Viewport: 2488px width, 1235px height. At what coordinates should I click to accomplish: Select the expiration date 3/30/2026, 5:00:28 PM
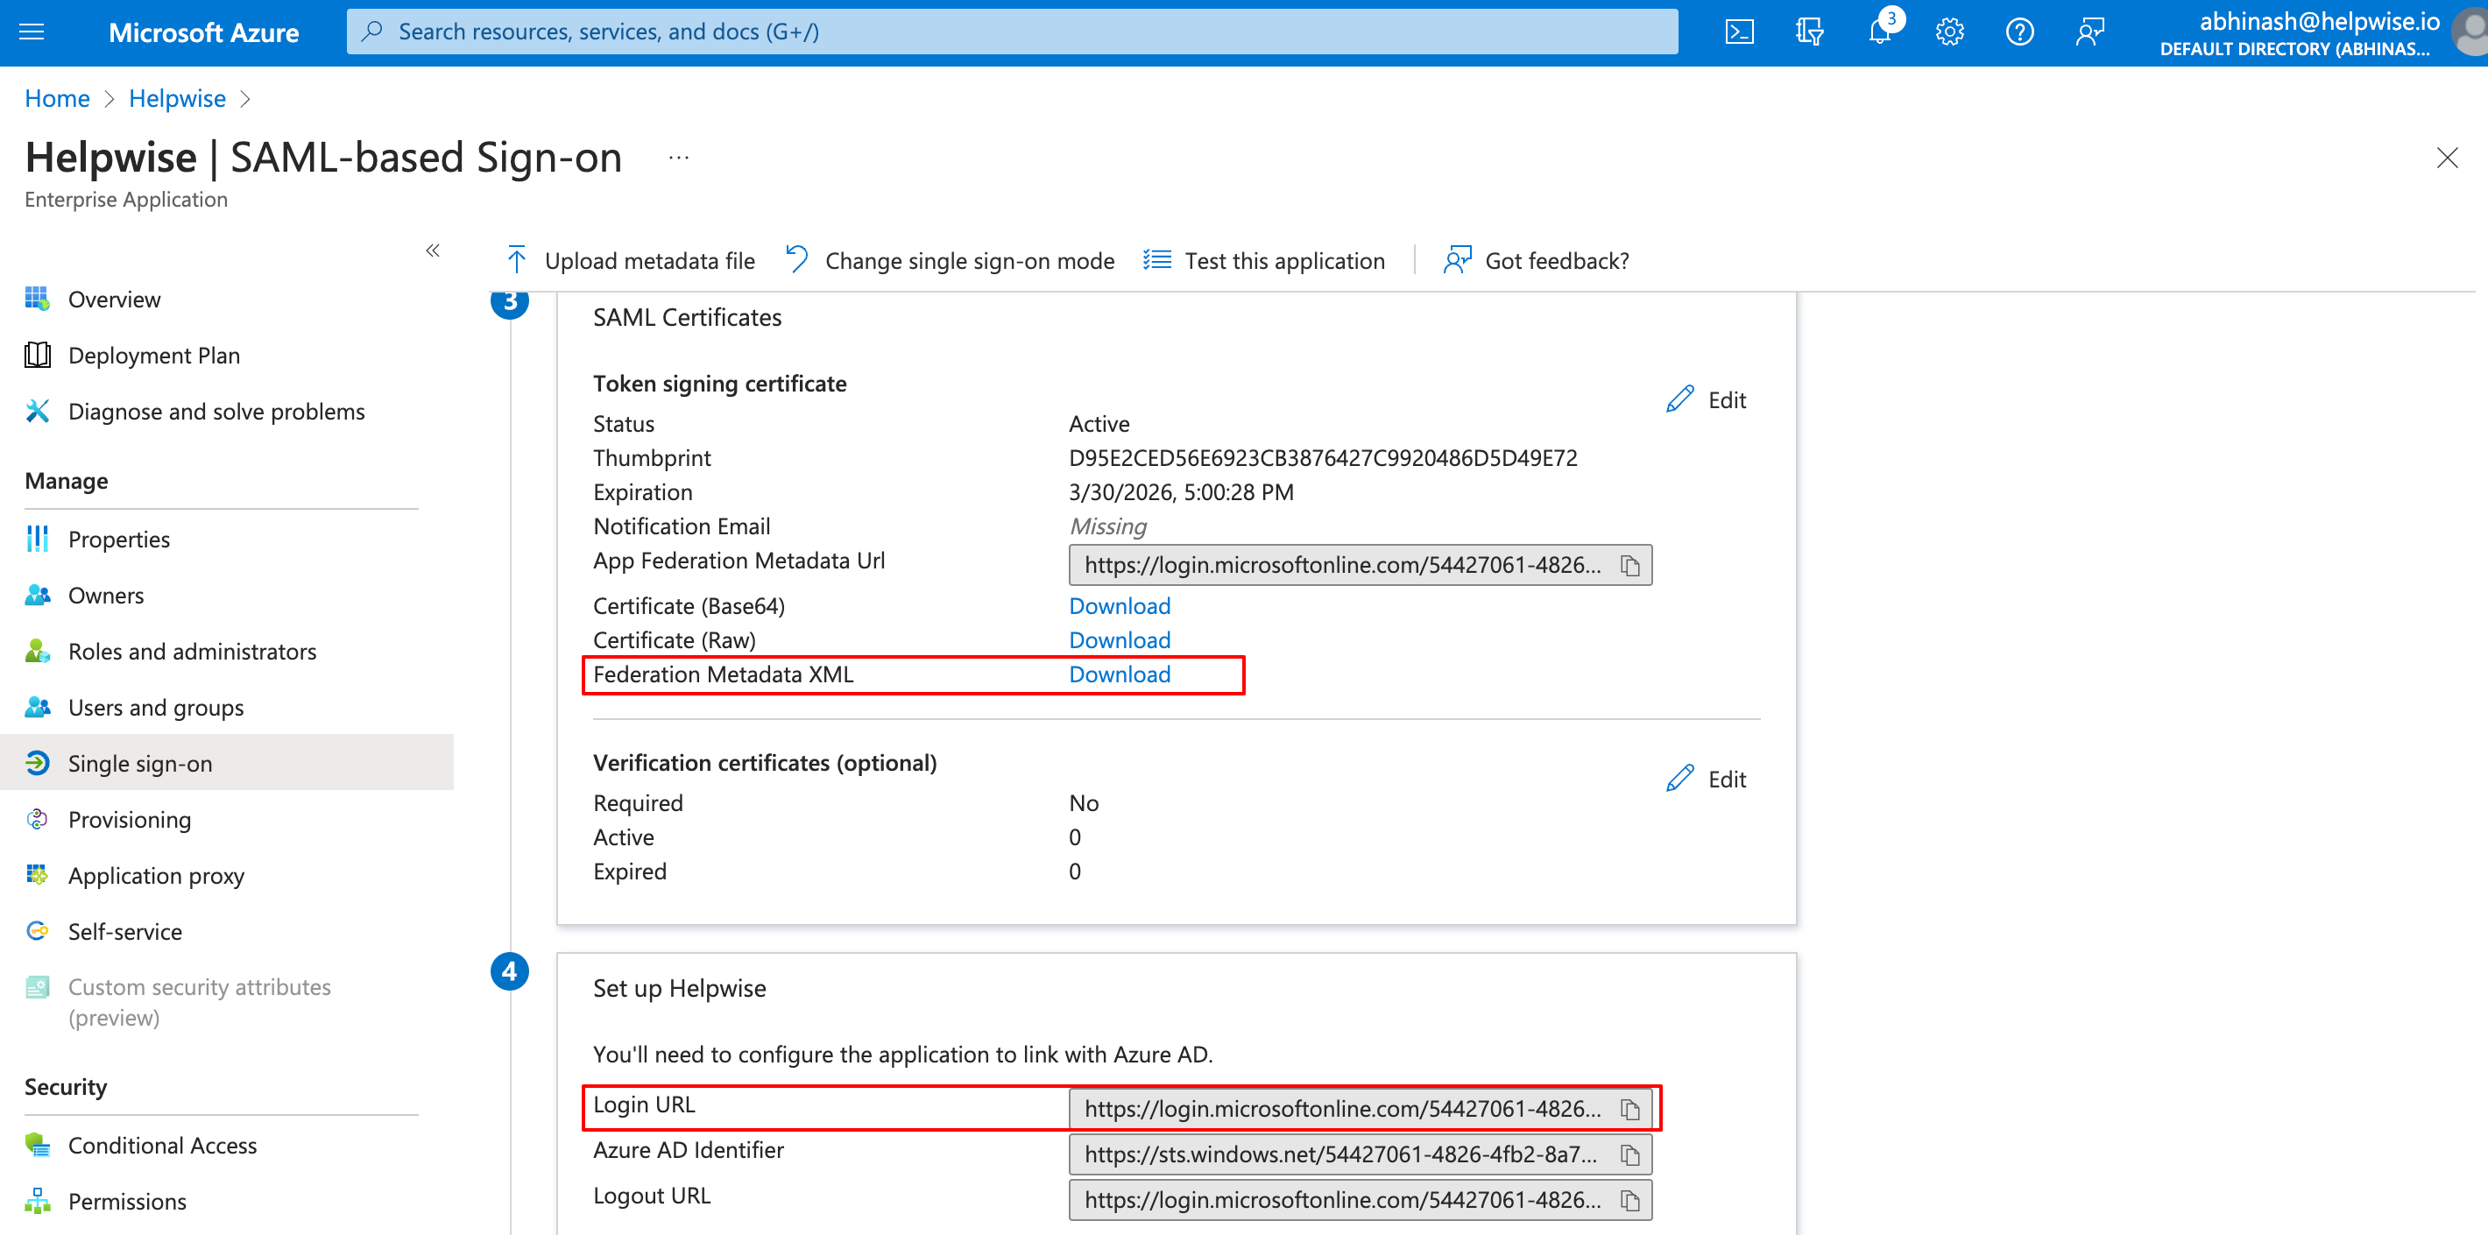(1181, 492)
